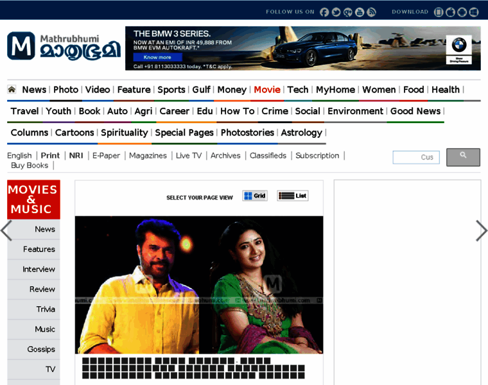Click the custom search input field
The height and width of the screenshot is (385, 488).
(415, 157)
